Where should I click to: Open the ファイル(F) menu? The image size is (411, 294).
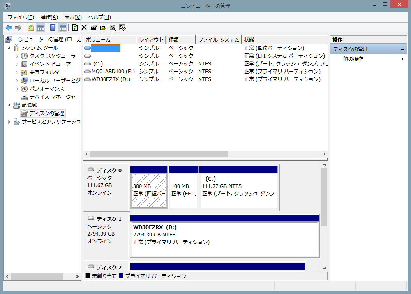[21, 17]
